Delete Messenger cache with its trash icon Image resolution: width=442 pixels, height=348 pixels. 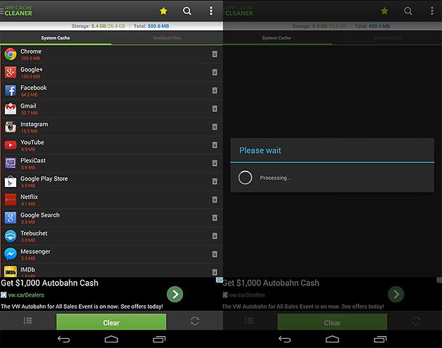tap(215, 254)
